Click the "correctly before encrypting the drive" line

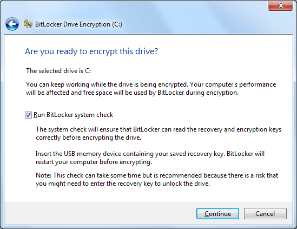click(89, 138)
